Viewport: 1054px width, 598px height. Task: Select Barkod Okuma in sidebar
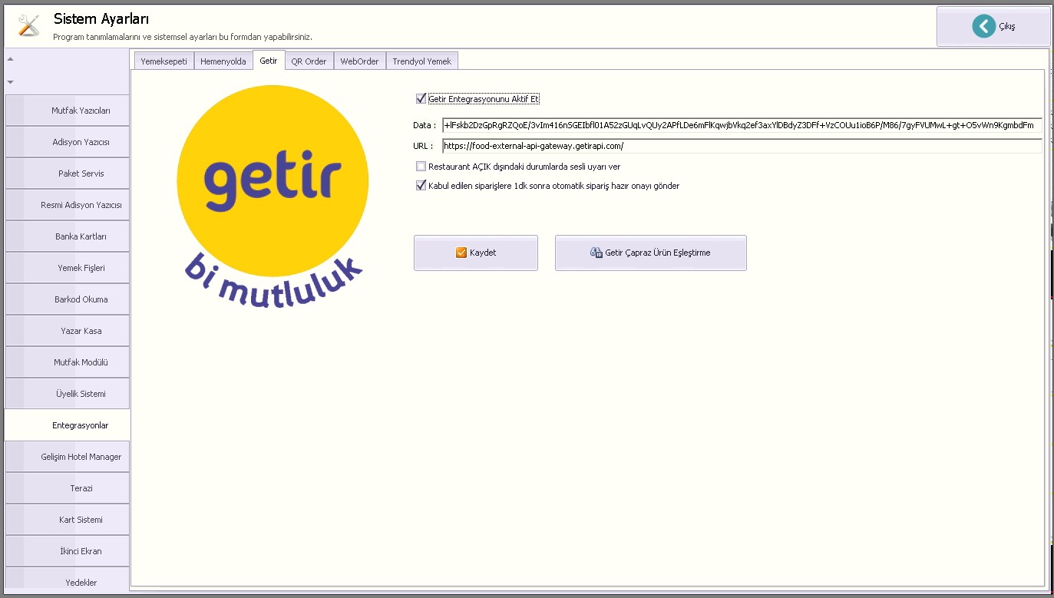pos(68,299)
